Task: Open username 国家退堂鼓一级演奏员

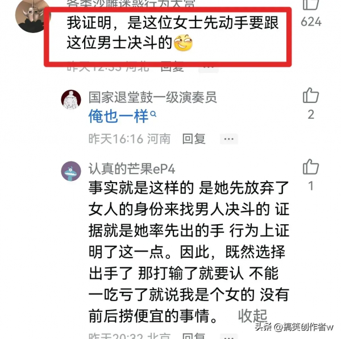Action: [x=152, y=97]
